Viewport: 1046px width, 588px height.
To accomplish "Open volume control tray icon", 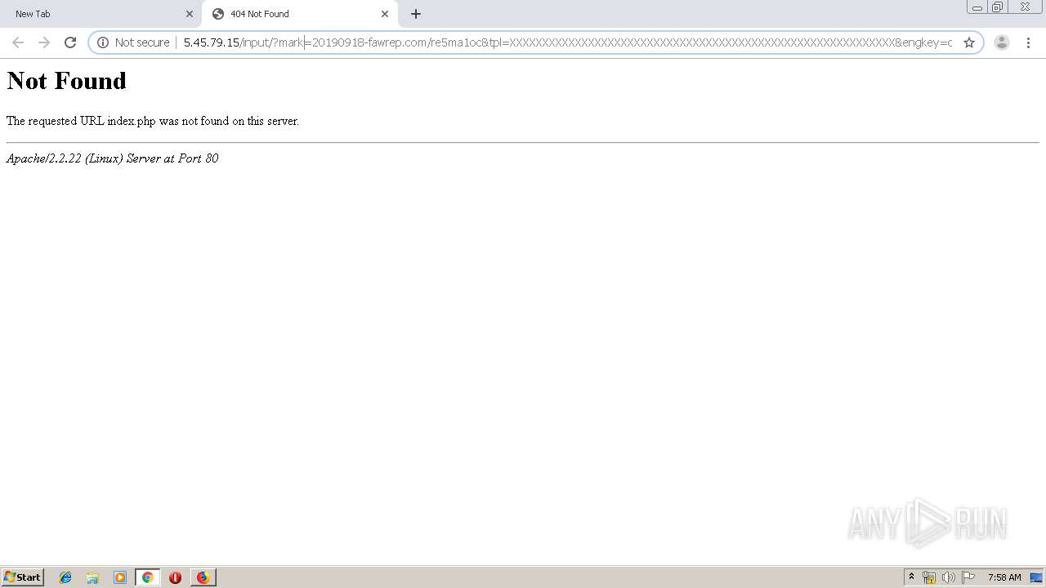I will [948, 577].
